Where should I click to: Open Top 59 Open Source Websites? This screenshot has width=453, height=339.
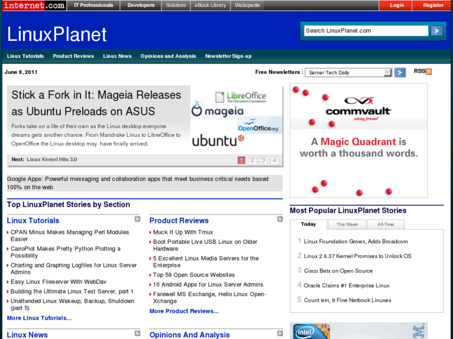[x=194, y=275]
